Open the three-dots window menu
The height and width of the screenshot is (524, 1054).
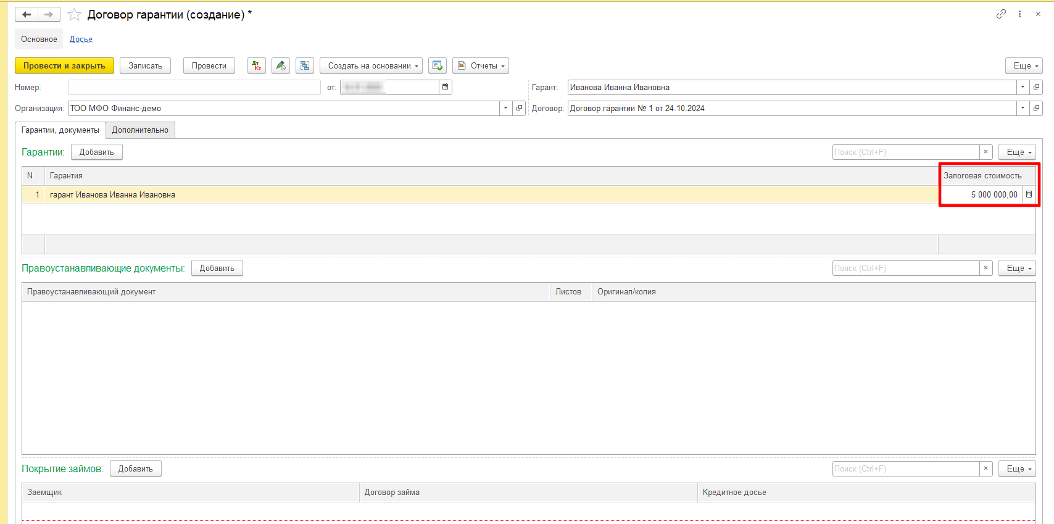(x=1019, y=14)
